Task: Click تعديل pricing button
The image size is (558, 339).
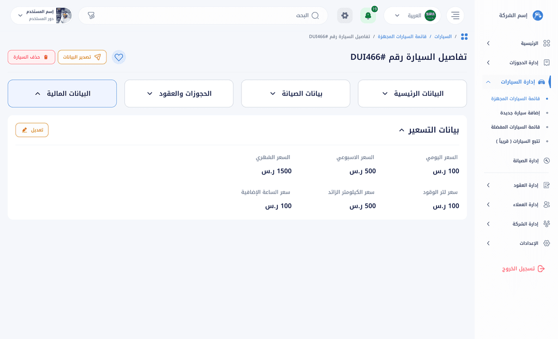Action: 32,130
